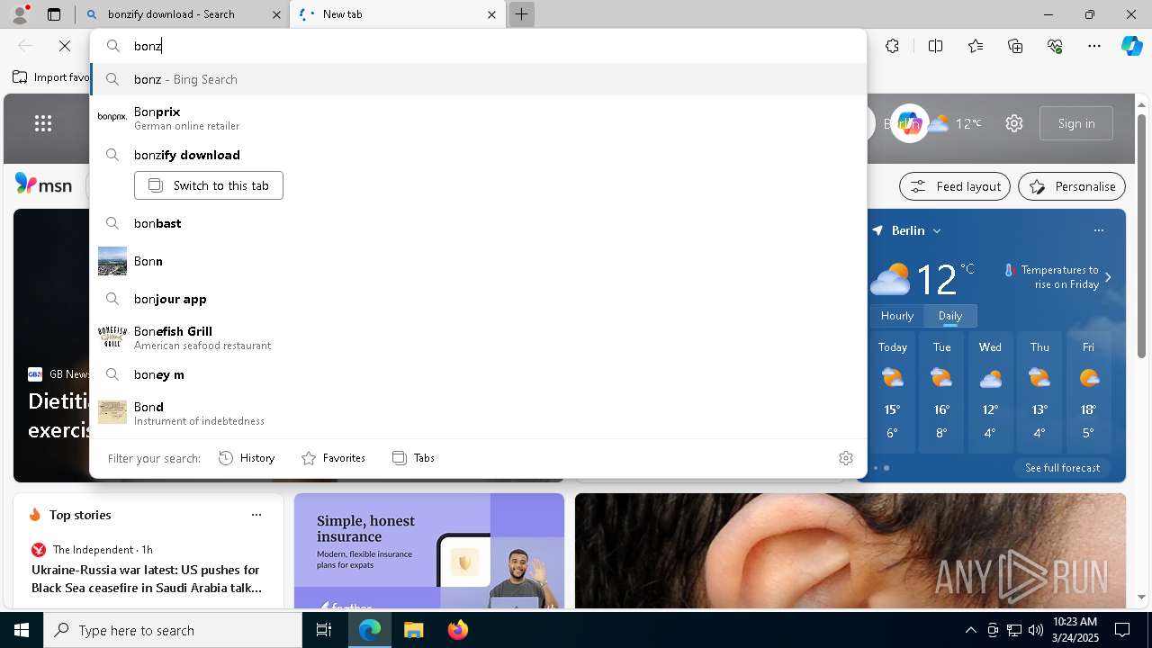Choose bonjour app suggestion

point(478,299)
